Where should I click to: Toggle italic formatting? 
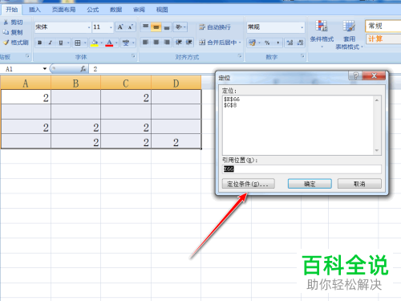tap(51, 43)
